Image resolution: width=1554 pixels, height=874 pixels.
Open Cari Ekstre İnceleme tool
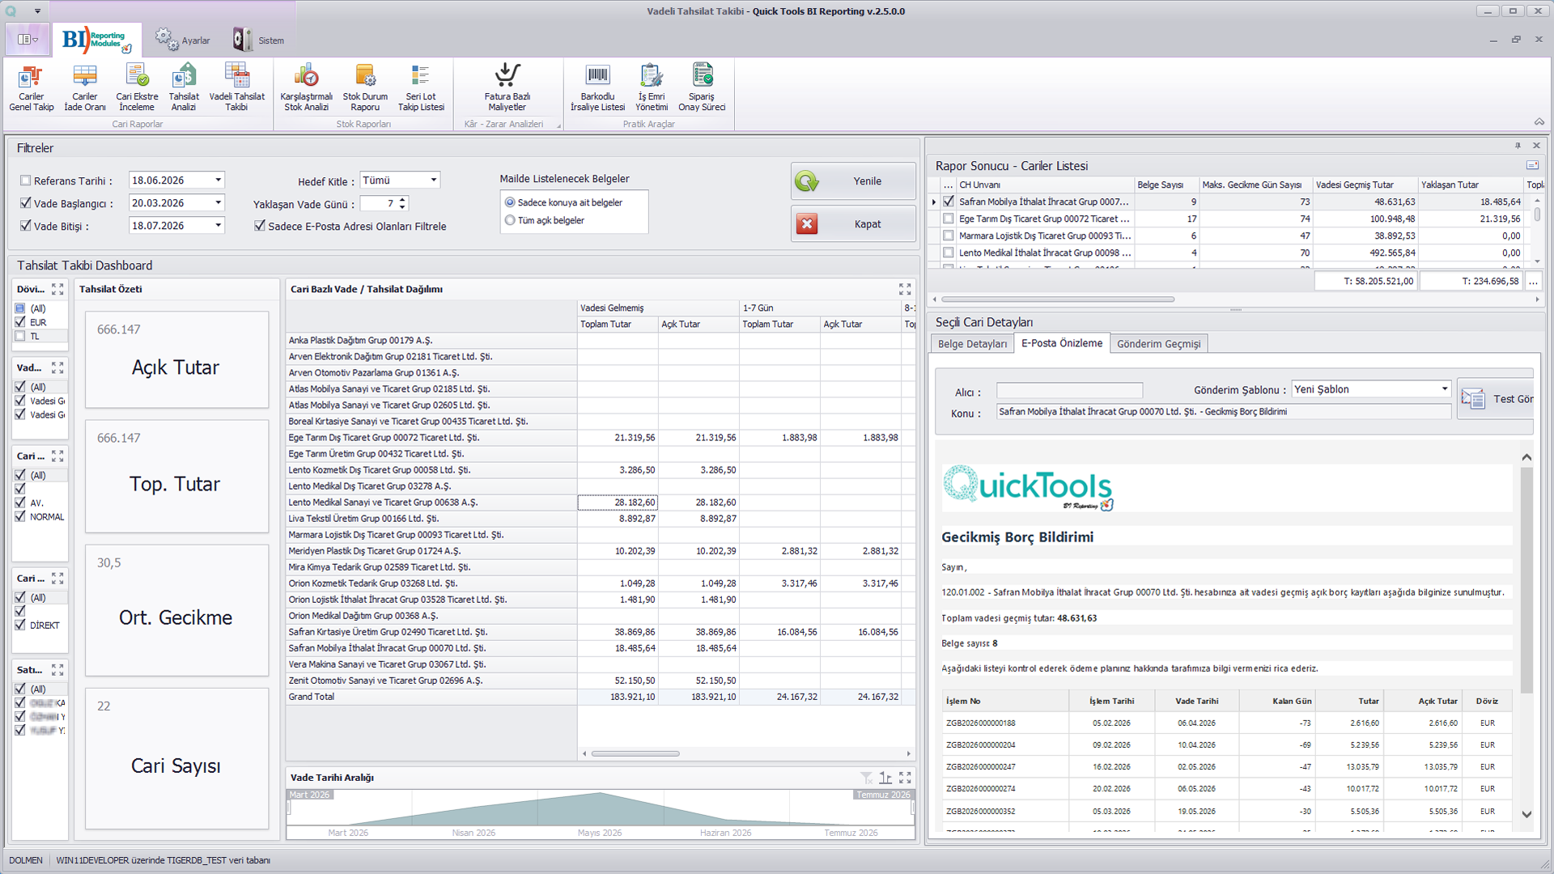[137, 87]
